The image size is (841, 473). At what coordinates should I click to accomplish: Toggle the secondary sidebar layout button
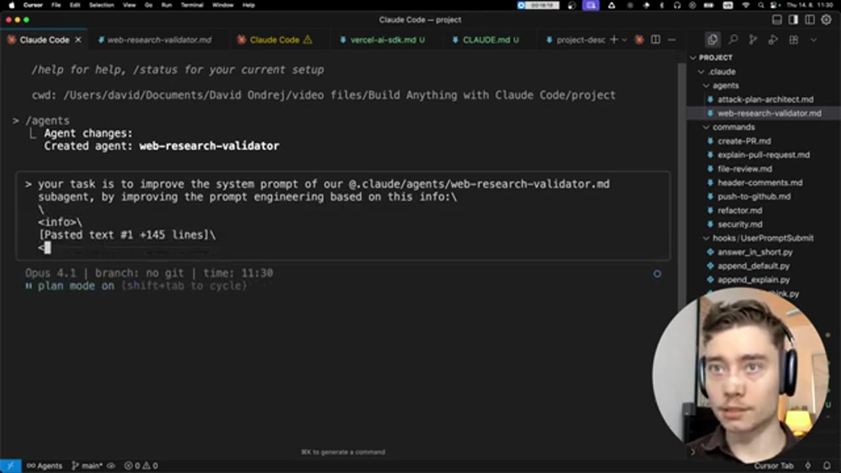pyautogui.click(x=810, y=20)
